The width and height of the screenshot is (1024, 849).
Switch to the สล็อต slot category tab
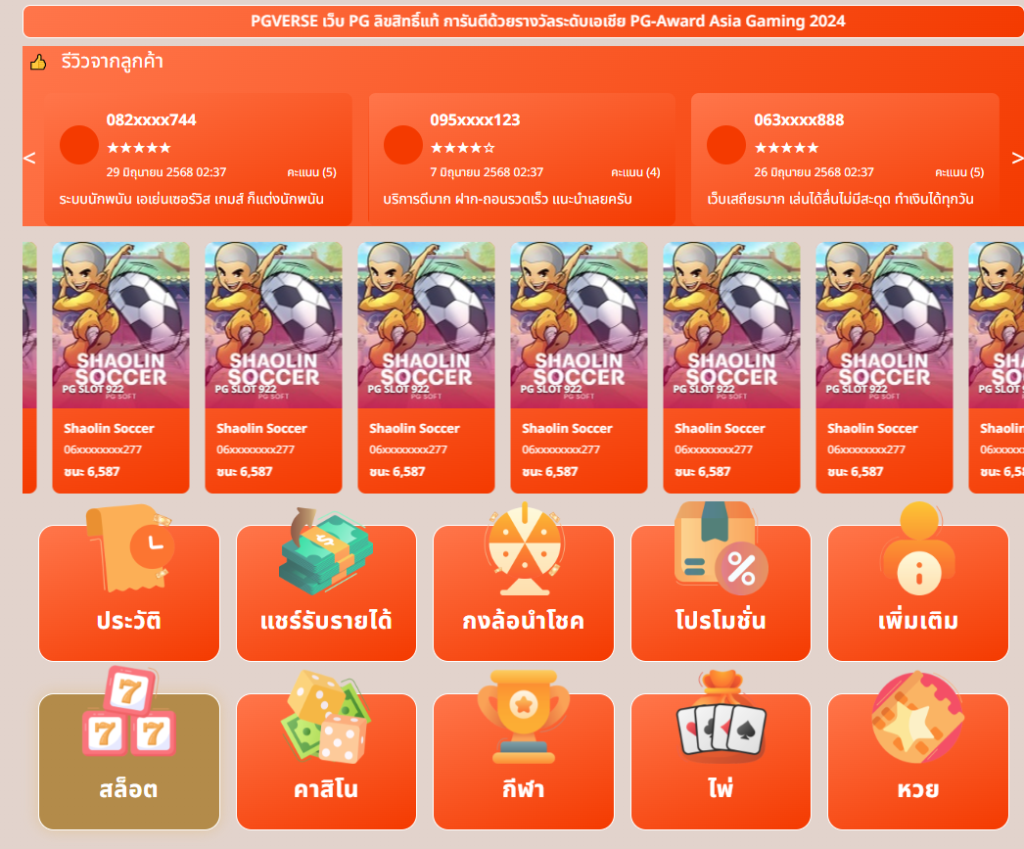(129, 762)
